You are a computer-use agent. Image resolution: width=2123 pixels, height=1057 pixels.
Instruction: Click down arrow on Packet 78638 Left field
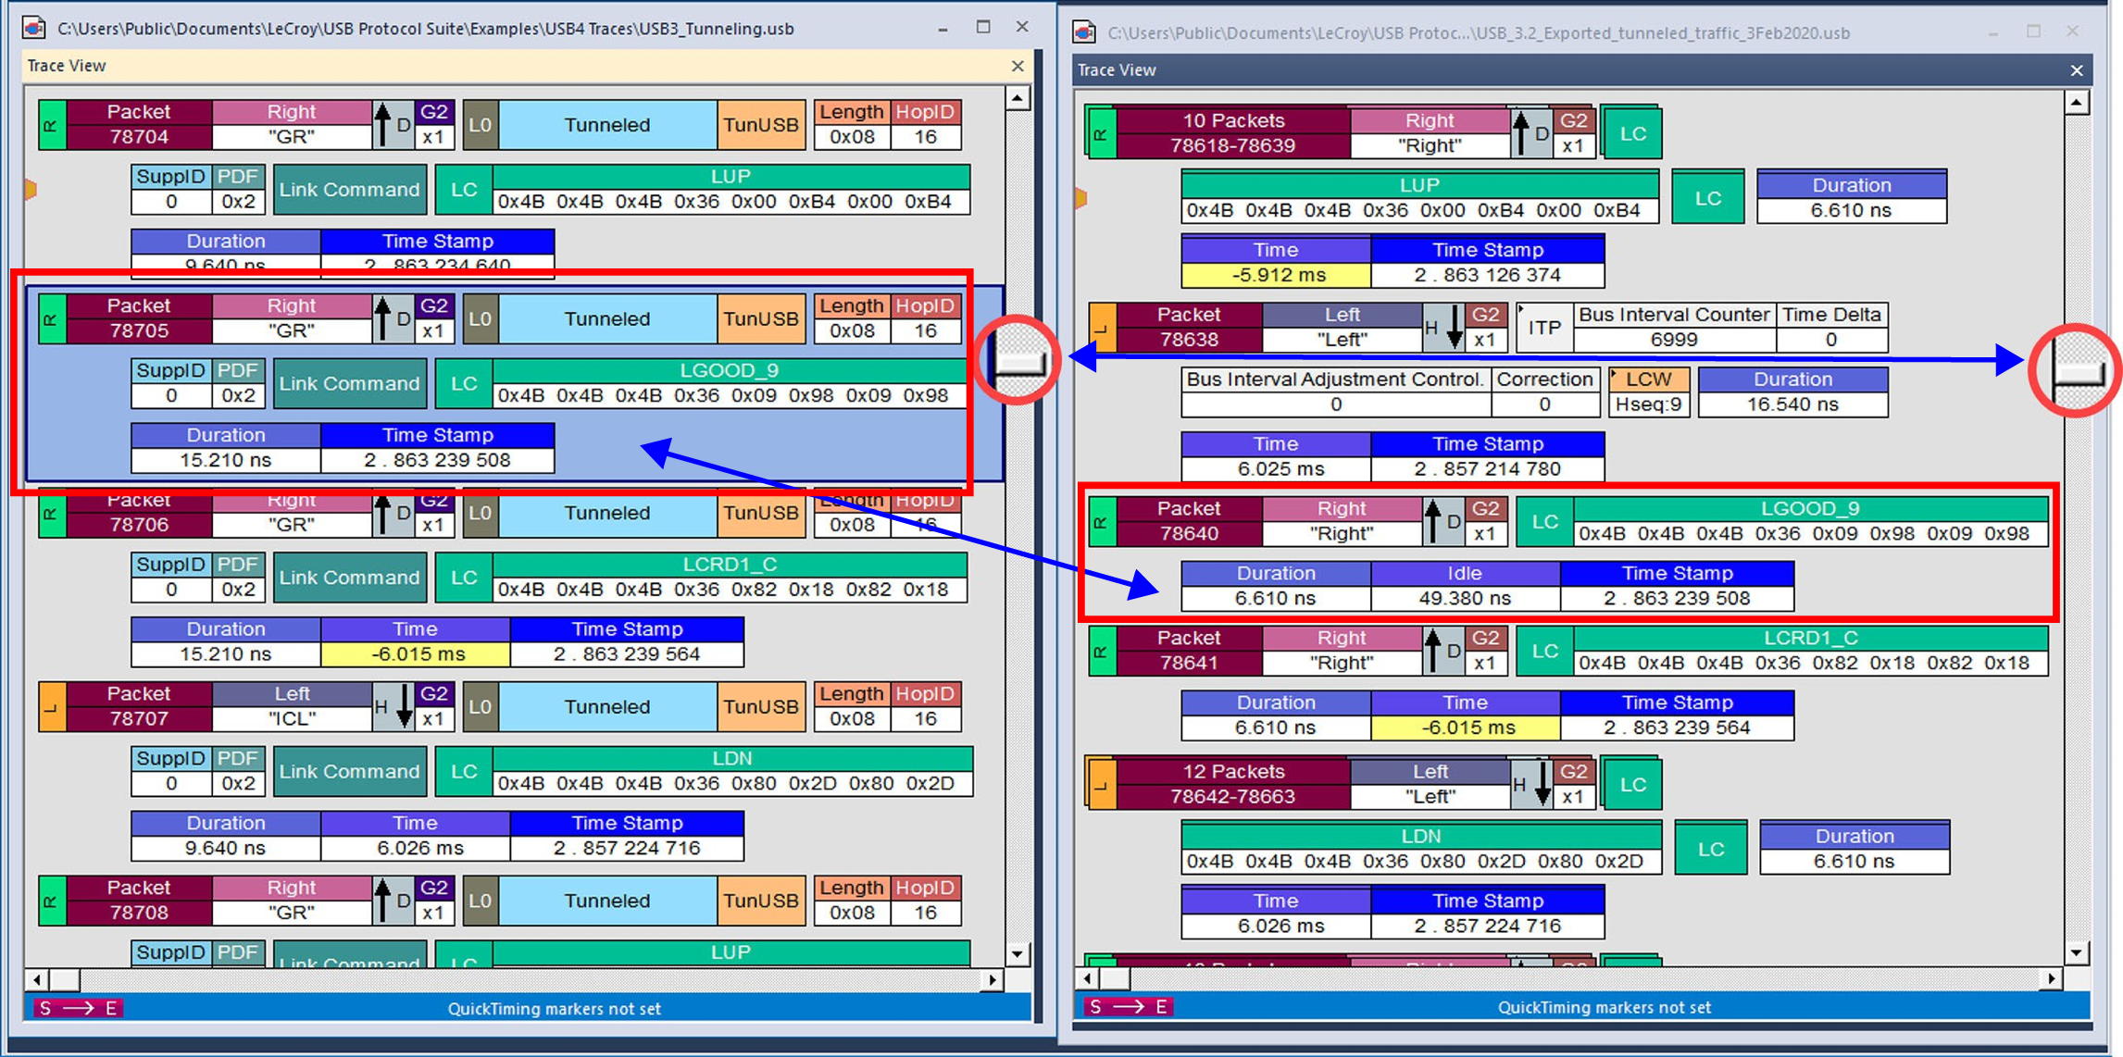pyautogui.click(x=1455, y=328)
